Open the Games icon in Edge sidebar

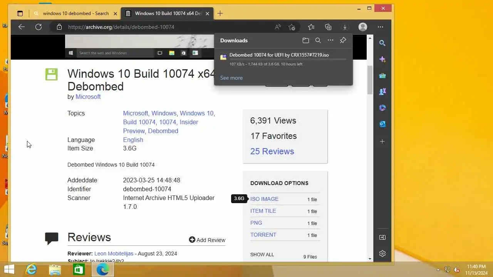coord(382,92)
